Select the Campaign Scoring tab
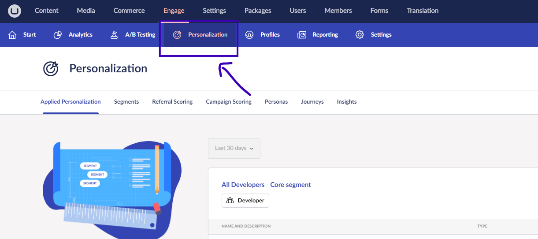Image resolution: width=538 pixels, height=239 pixels. click(229, 102)
